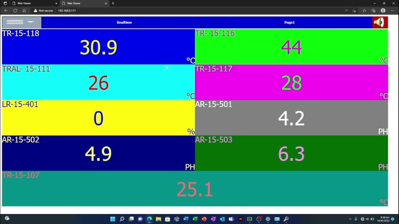Add page to favorites
The width and height of the screenshot is (399, 224).
pyautogui.click(x=354, y=11)
